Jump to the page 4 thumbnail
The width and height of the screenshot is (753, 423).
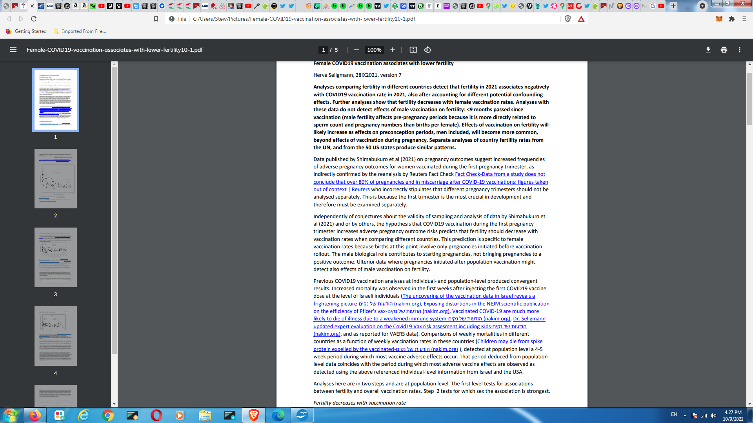click(x=56, y=336)
